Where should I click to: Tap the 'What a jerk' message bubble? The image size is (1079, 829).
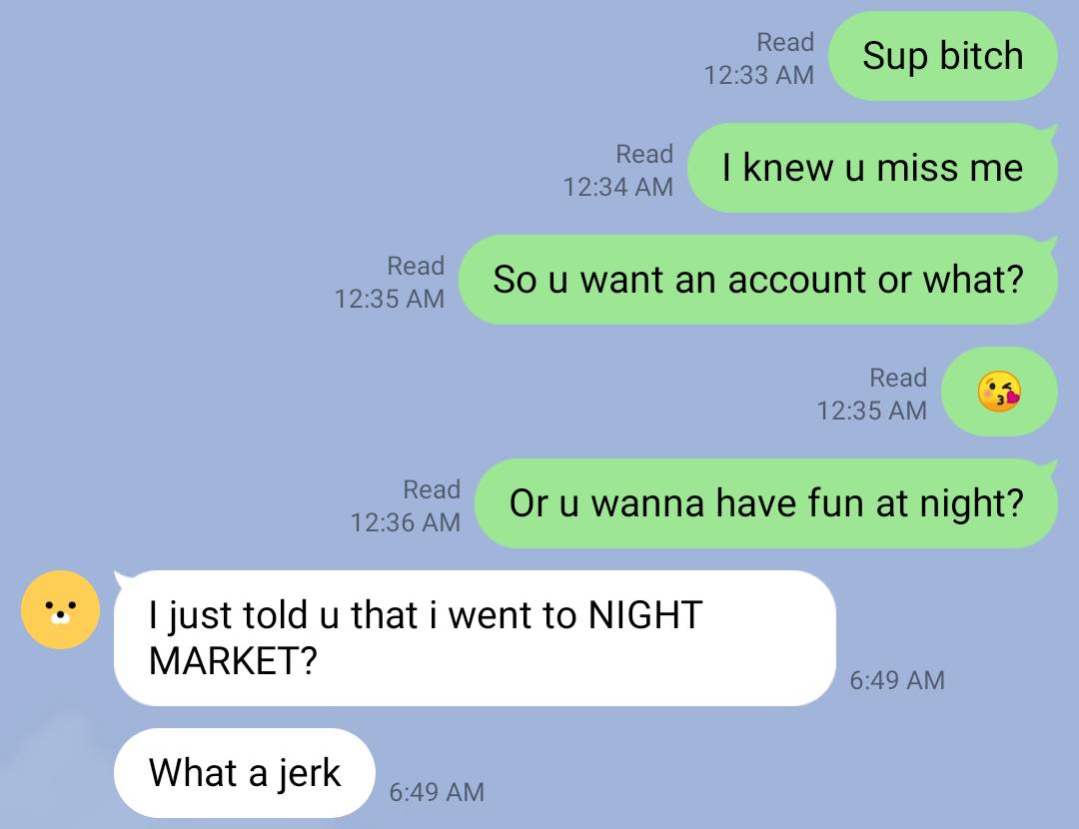(245, 773)
